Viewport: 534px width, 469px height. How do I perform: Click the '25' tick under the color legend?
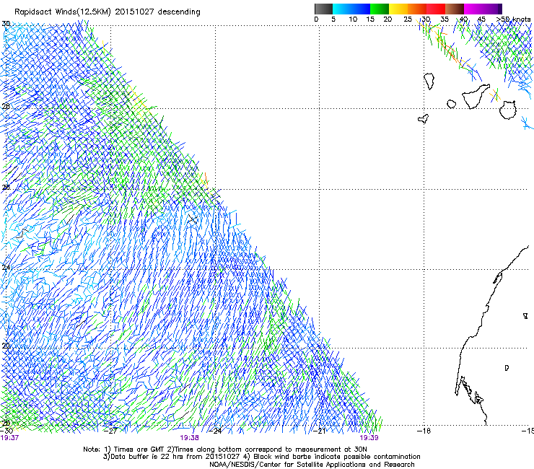pos(408,19)
